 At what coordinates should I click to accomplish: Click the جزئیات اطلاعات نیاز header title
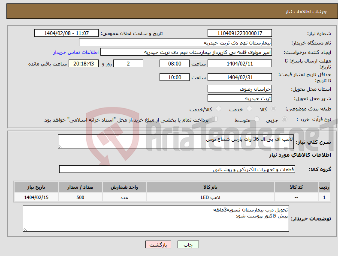coord(306,12)
